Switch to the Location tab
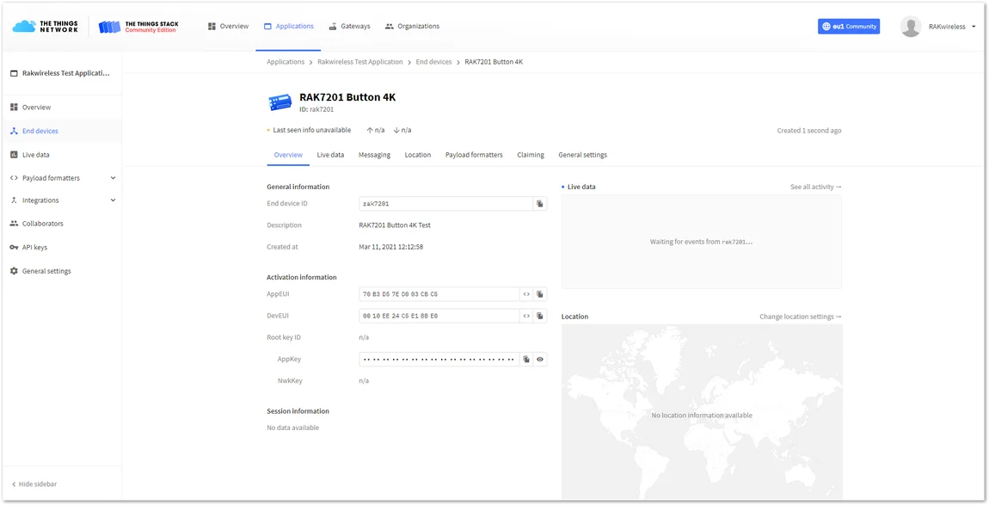This screenshot has height=505, width=989. click(418, 155)
